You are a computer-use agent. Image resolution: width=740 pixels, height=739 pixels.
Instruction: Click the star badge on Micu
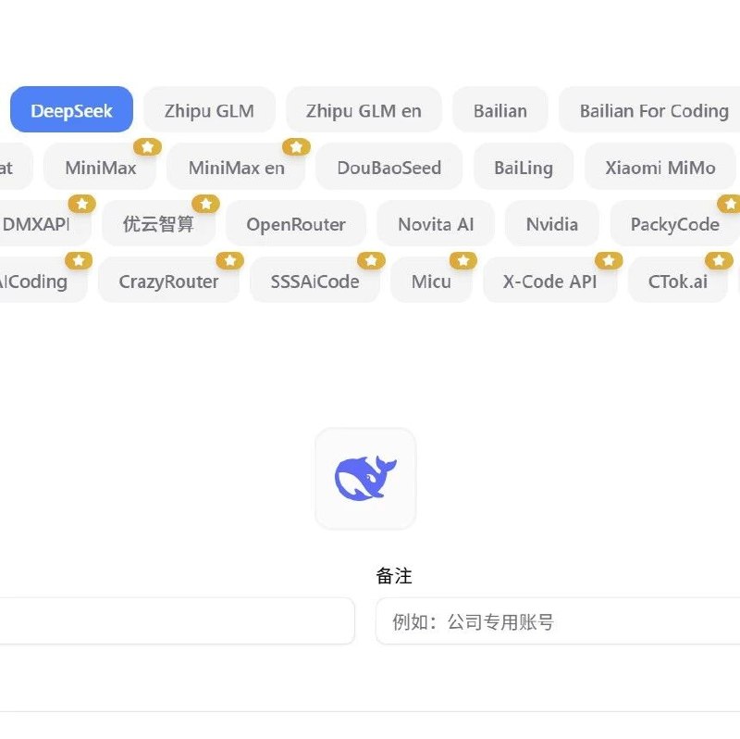tap(463, 260)
